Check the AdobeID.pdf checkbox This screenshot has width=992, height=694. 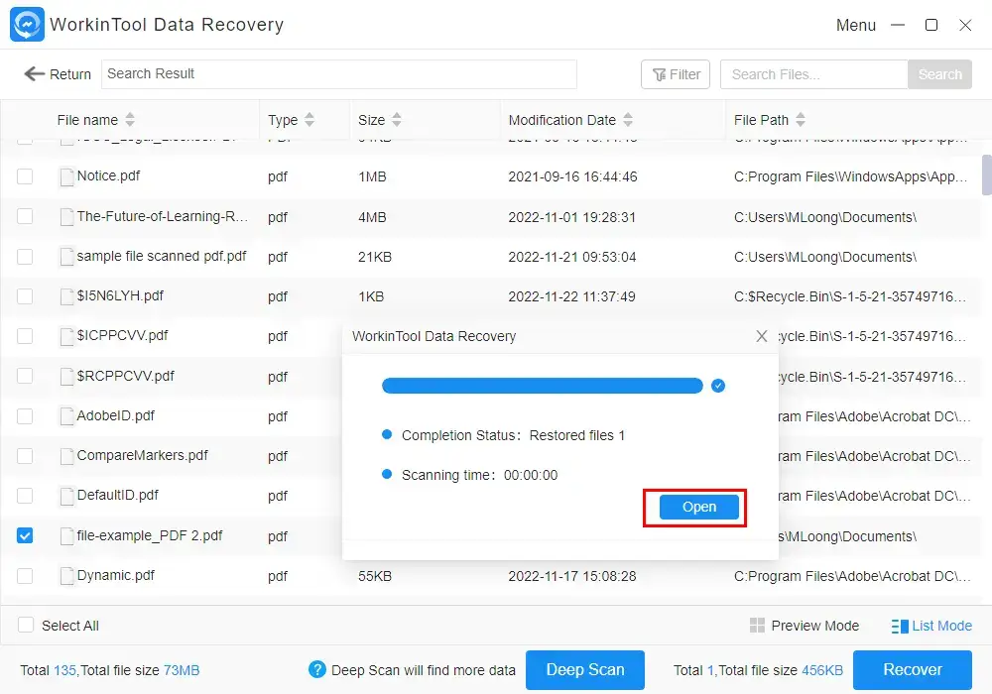(x=25, y=415)
